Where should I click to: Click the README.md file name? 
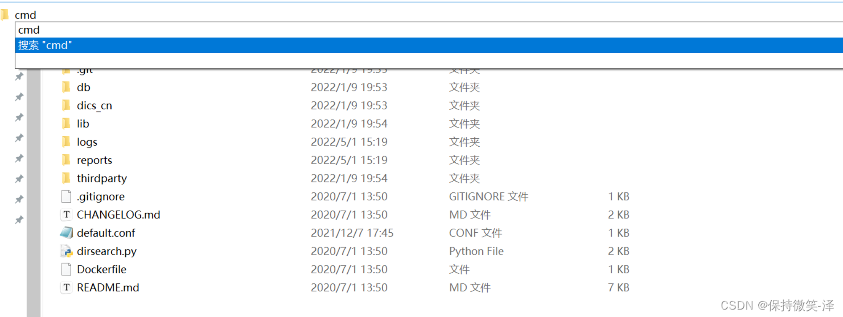point(108,287)
